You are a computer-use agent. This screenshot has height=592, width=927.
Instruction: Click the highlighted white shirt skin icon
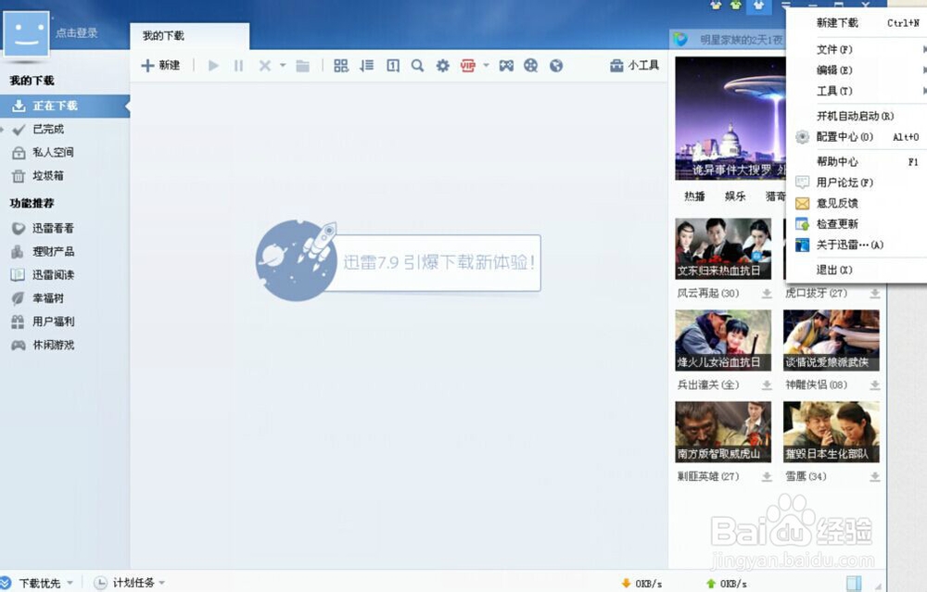click(x=758, y=6)
